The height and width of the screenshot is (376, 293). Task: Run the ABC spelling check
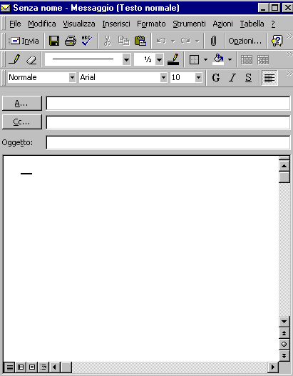click(86, 41)
